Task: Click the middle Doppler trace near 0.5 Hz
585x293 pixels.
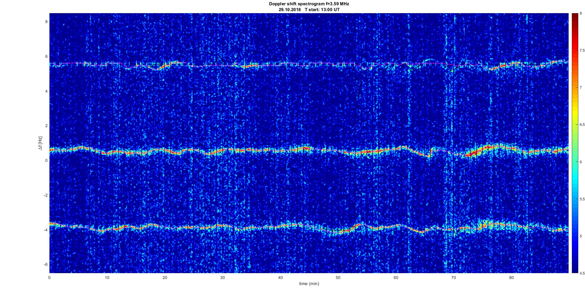Action: pos(309,151)
